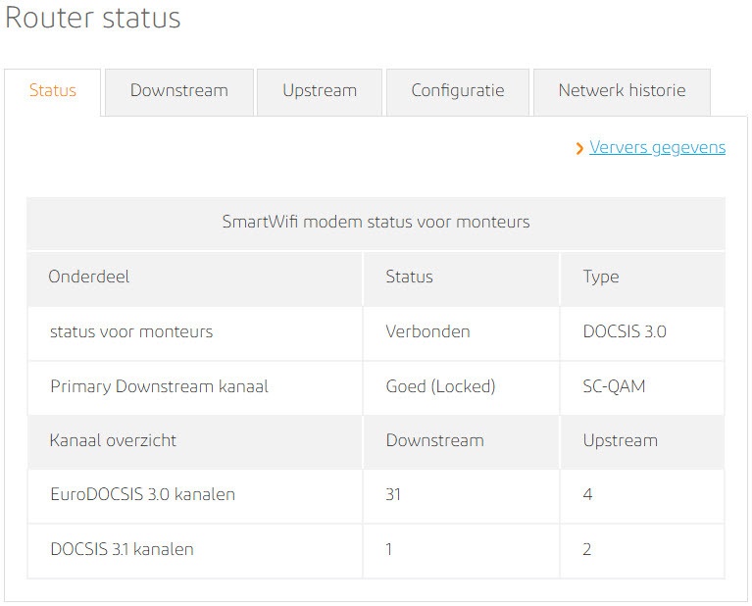
Task: Click the Router status page heading
Action: pos(93,18)
